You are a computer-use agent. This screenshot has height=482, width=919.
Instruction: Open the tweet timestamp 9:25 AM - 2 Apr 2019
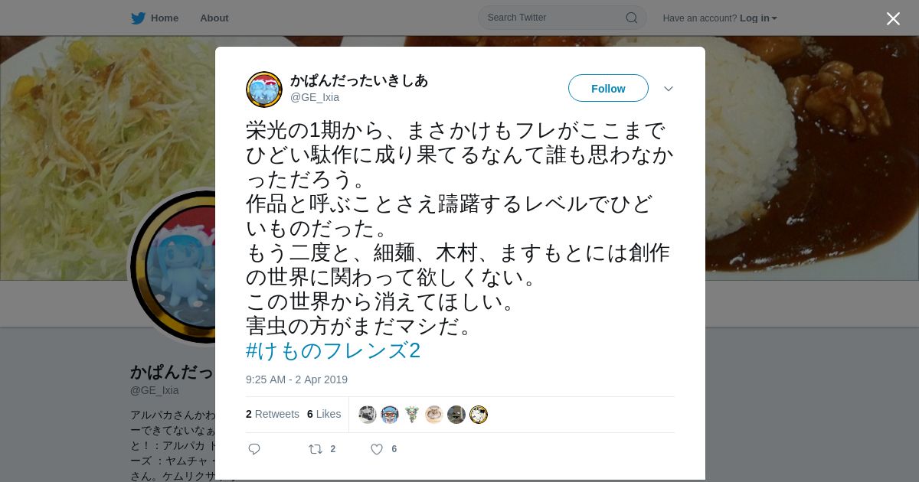[296, 379]
